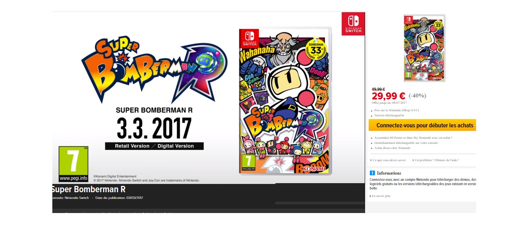528x226 pixels.
Task: Click the Nintendo Switch logo on the large box art
Action: tap(249, 39)
